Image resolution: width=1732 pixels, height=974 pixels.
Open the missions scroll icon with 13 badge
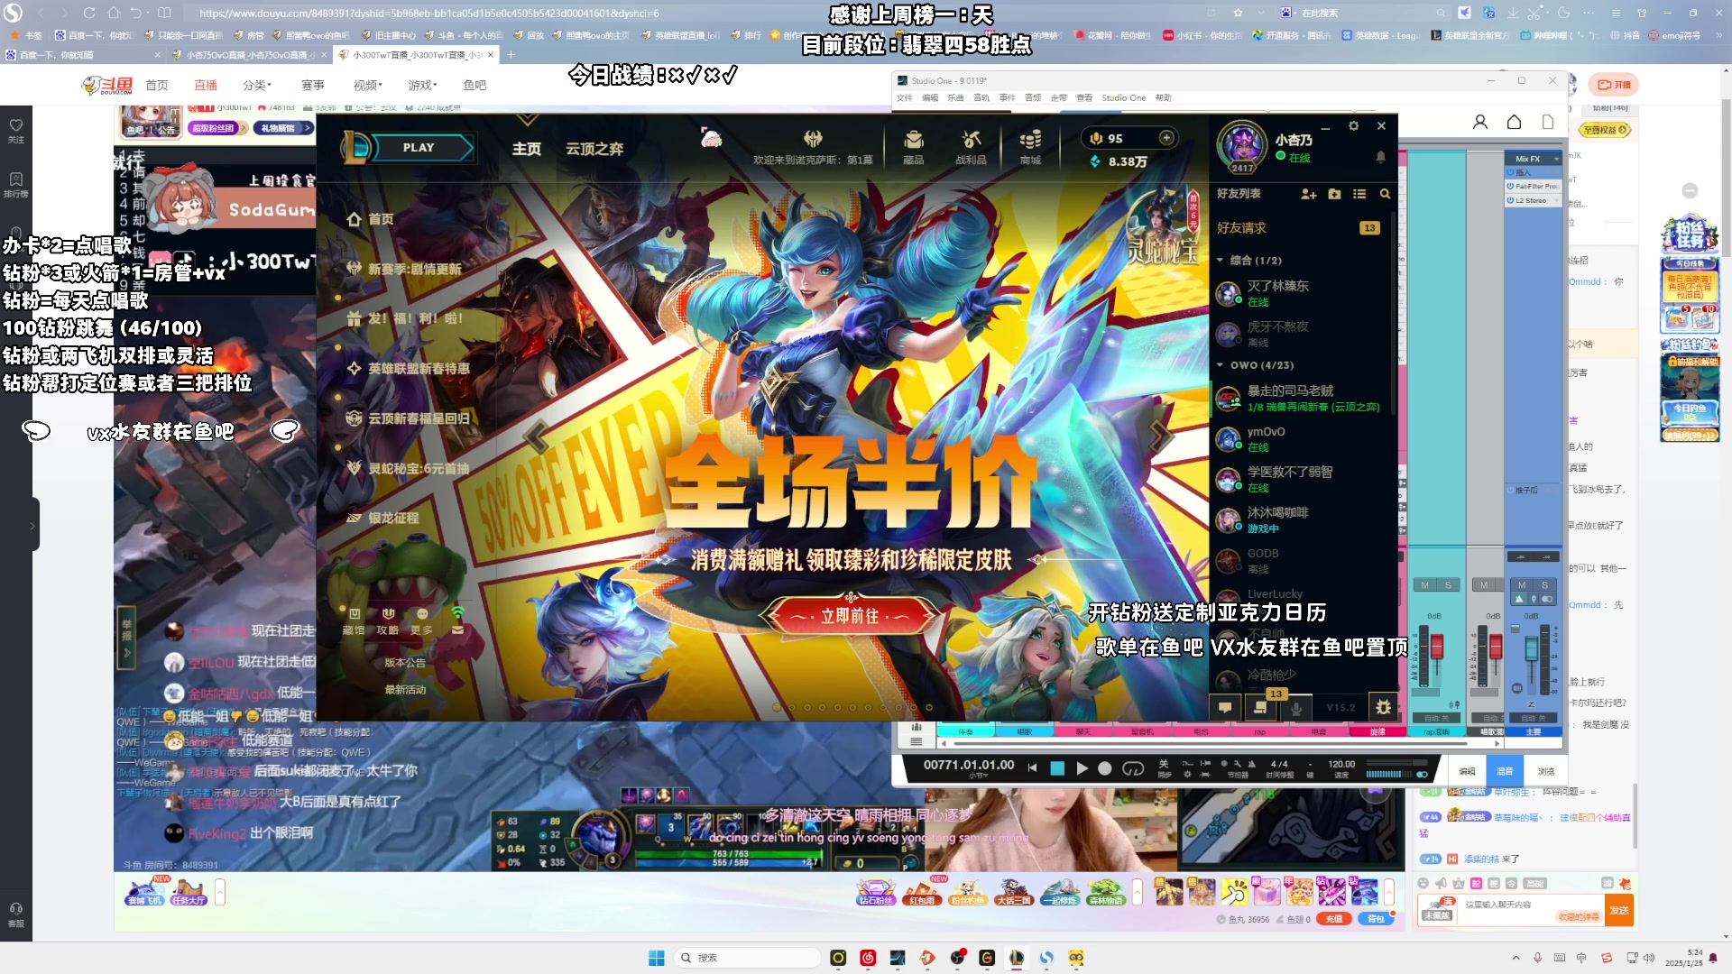click(1261, 707)
